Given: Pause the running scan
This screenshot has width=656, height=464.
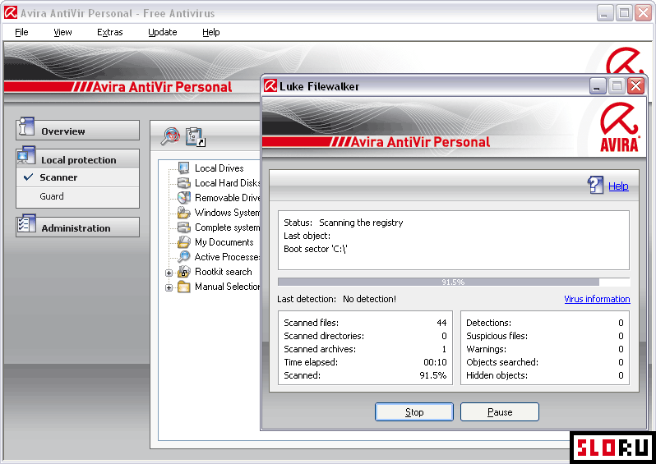Looking at the screenshot, I should pos(500,412).
